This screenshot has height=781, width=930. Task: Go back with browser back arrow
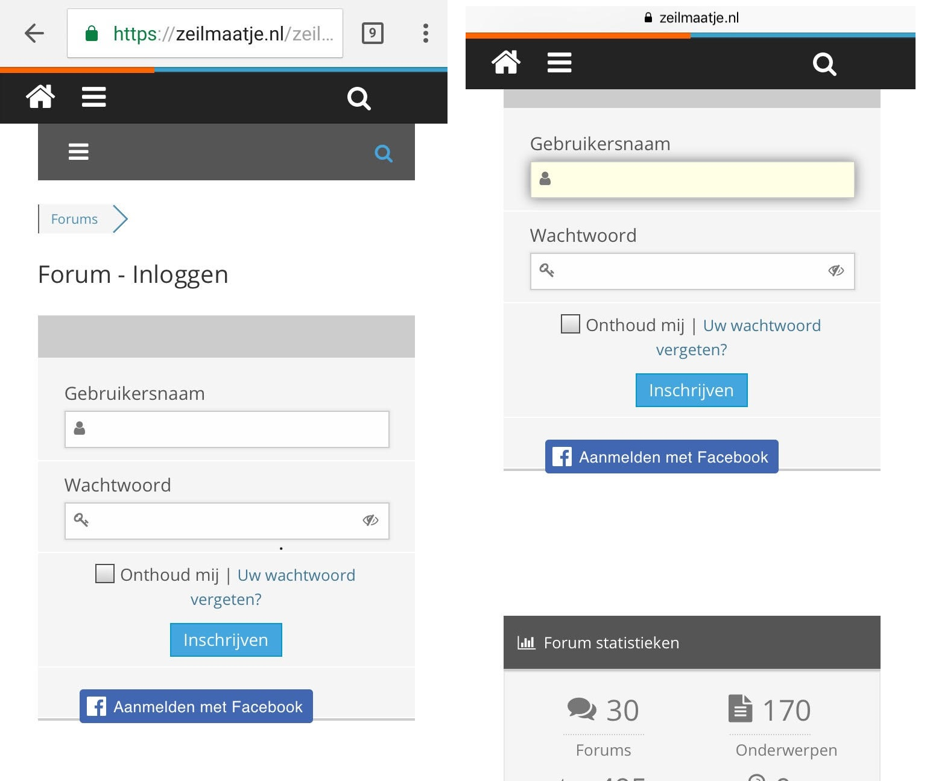click(34, 33)
